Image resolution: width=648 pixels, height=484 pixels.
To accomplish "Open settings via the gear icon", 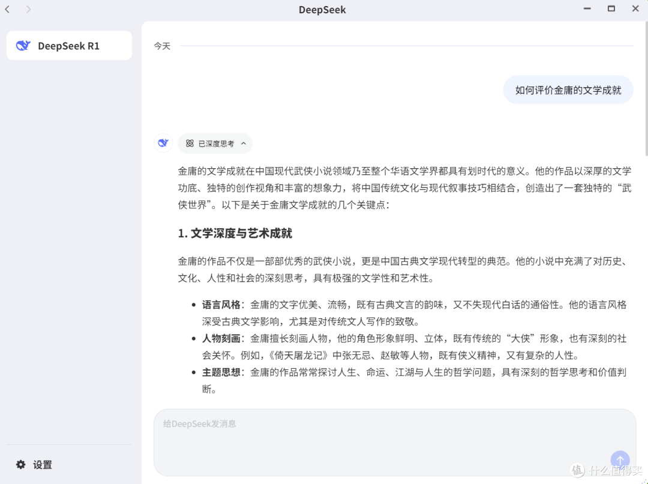I will pyautogui.click(x=20, y=465).
